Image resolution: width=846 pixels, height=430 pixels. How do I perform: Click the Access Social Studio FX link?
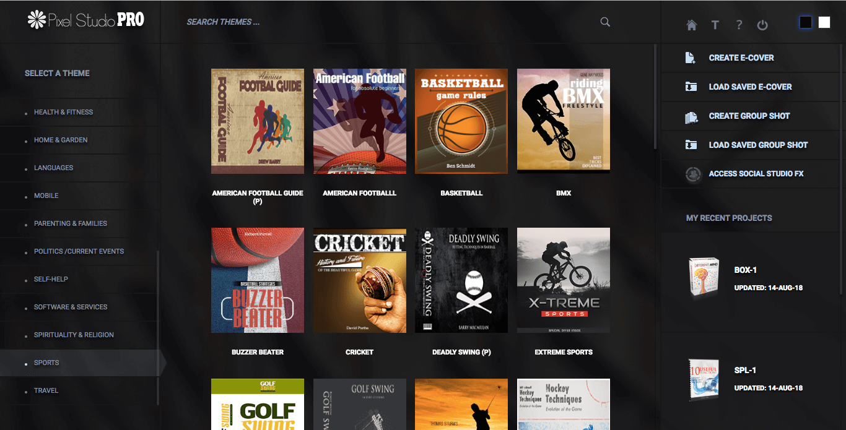click(756, 174)
